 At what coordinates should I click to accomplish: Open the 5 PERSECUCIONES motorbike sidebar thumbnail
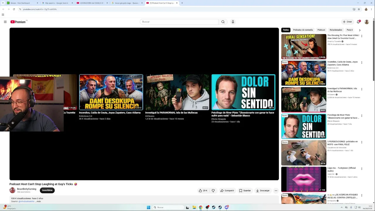304,153
